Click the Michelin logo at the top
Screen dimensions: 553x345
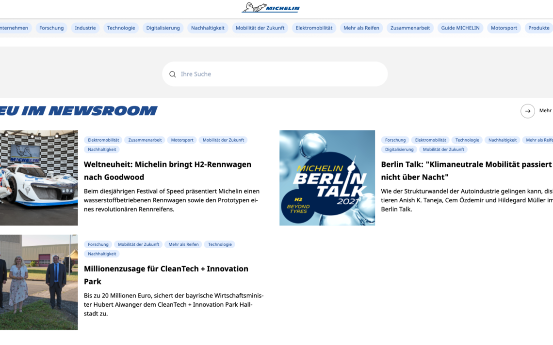pos(270,8)
